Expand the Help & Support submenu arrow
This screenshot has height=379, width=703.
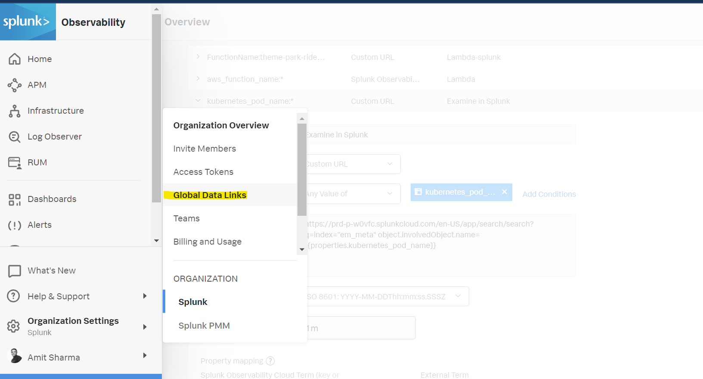(x=145, y=296)
